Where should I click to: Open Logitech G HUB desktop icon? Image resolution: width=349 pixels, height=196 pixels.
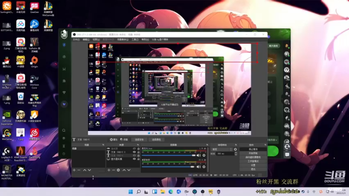(x=7, y=155)
